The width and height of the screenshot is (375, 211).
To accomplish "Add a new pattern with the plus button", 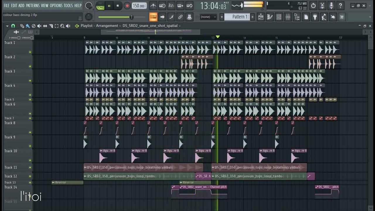I will point(252,17).
